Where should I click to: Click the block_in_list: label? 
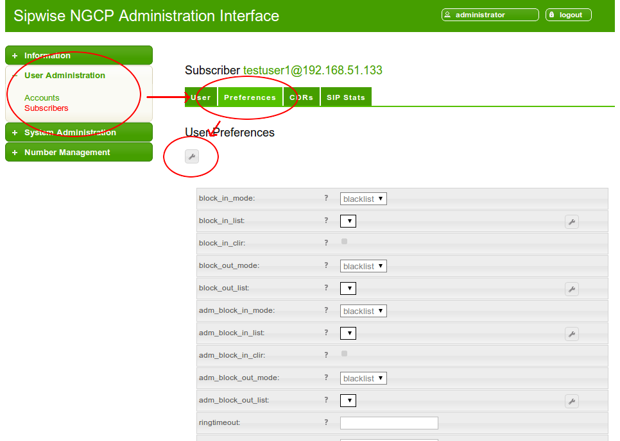222,220
